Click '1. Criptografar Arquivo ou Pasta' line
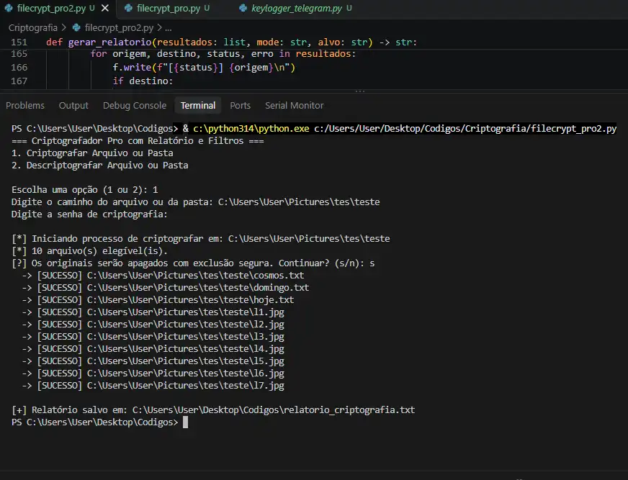 (x=92, y=153)
